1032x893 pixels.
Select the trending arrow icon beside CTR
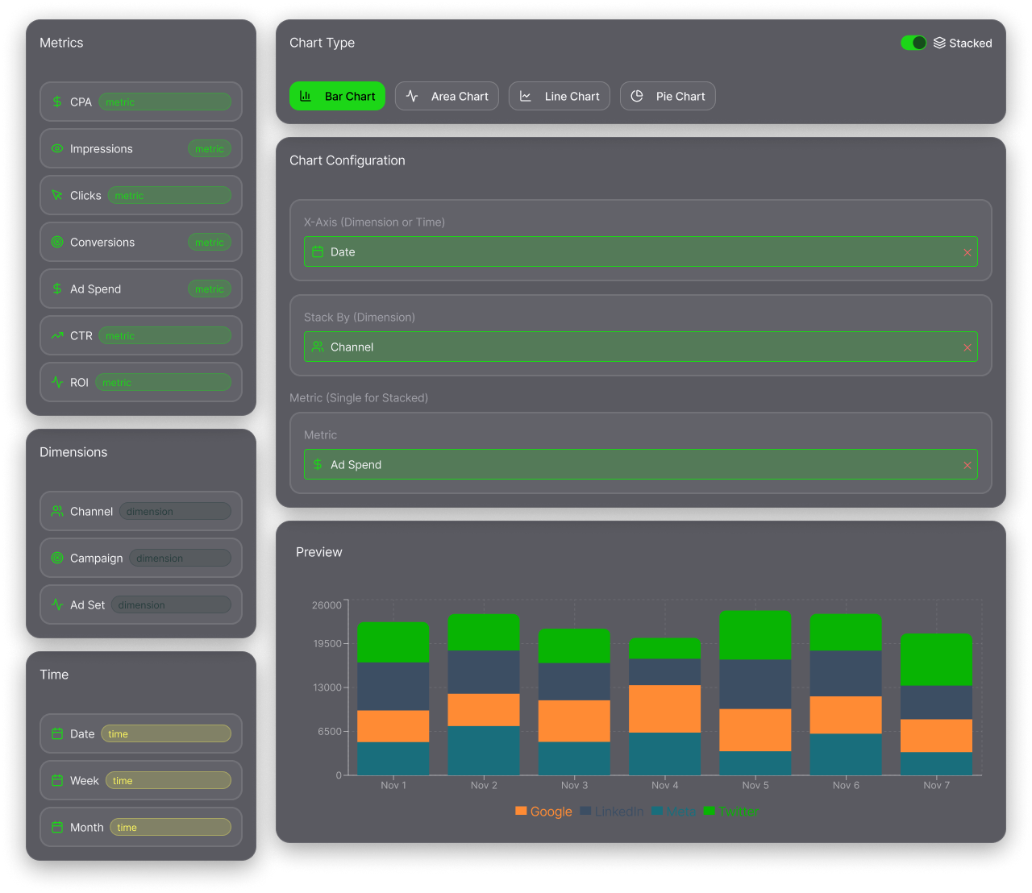pyautogui.click(x=56, y=335)
